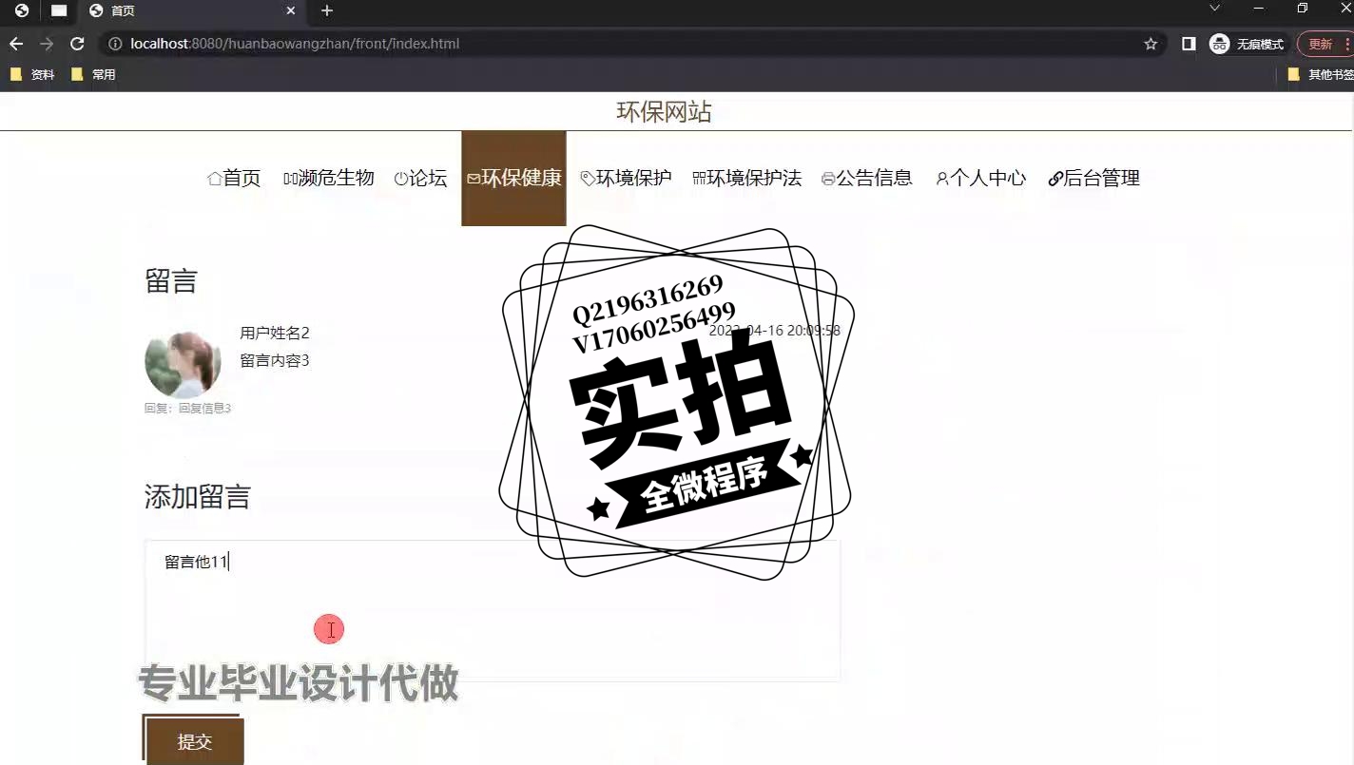This screenshot has width=1354, height=765.
Task: Toggle the browser side panel icon
Action: click(1189, 44)
